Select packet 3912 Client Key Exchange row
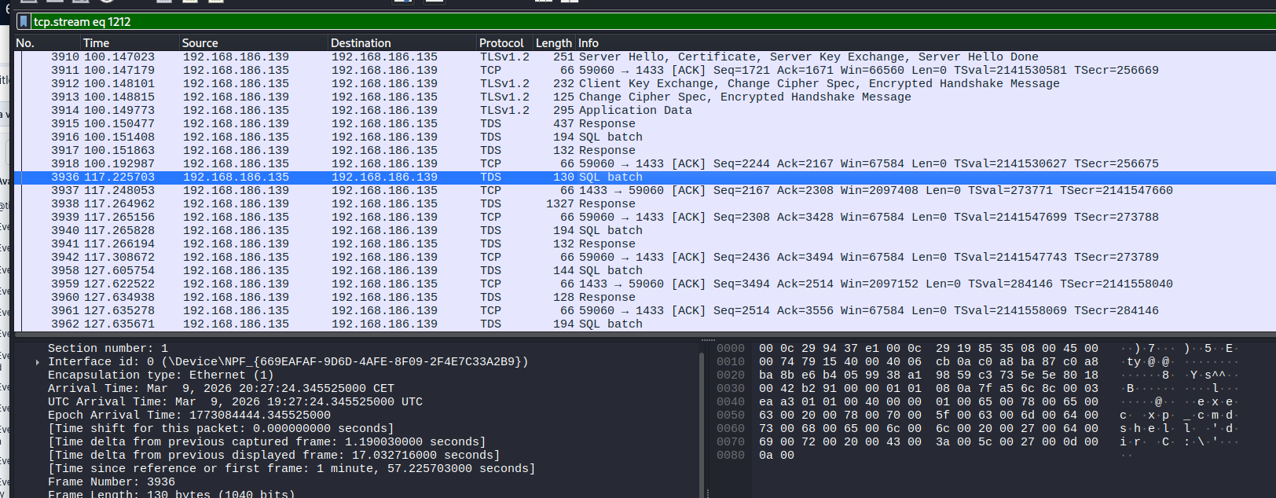1276x498 pixels. [645, 84]
